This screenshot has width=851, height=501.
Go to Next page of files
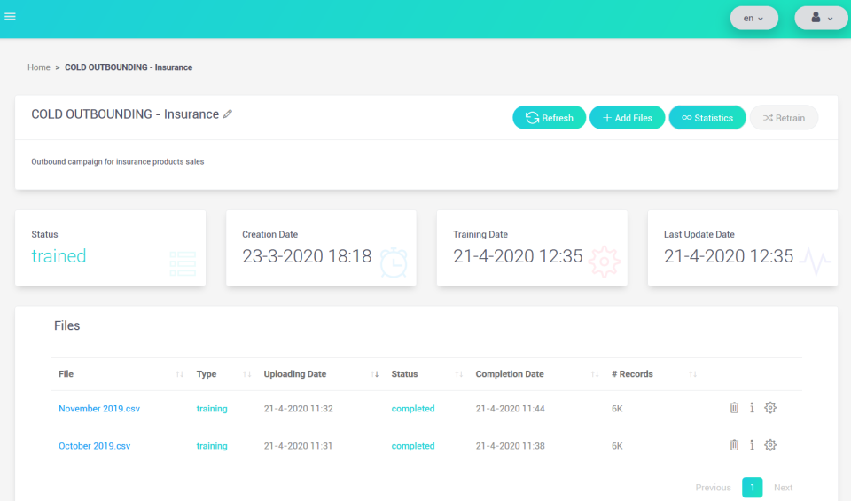click(783, 488)
